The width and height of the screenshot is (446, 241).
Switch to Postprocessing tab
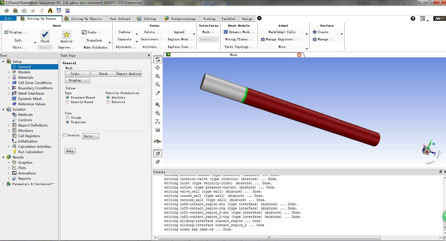pos(180,19)
